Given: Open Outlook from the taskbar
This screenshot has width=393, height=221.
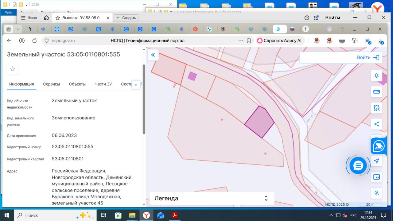Looking at the screenshot, I should pyautogui.click(x=161, y=215).
